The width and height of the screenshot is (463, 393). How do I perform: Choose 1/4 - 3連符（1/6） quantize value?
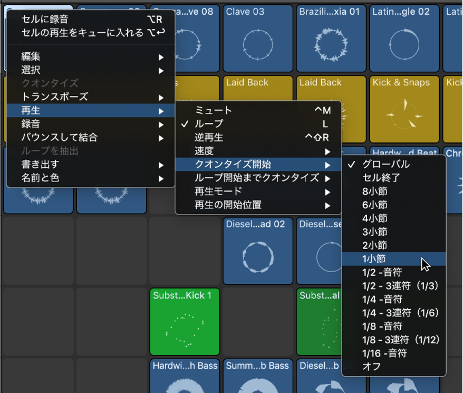(x=394, y=313)
